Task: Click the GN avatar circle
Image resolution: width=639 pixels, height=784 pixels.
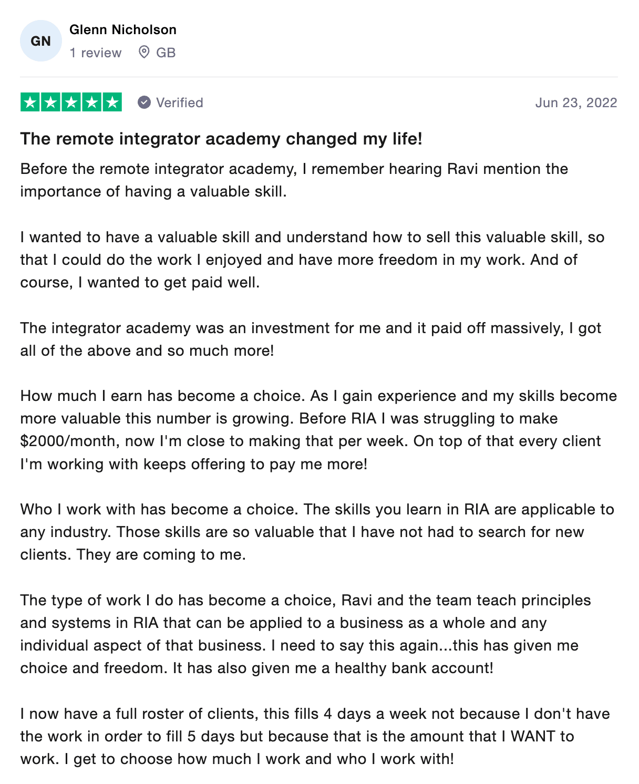Action: tap(41, 41)
